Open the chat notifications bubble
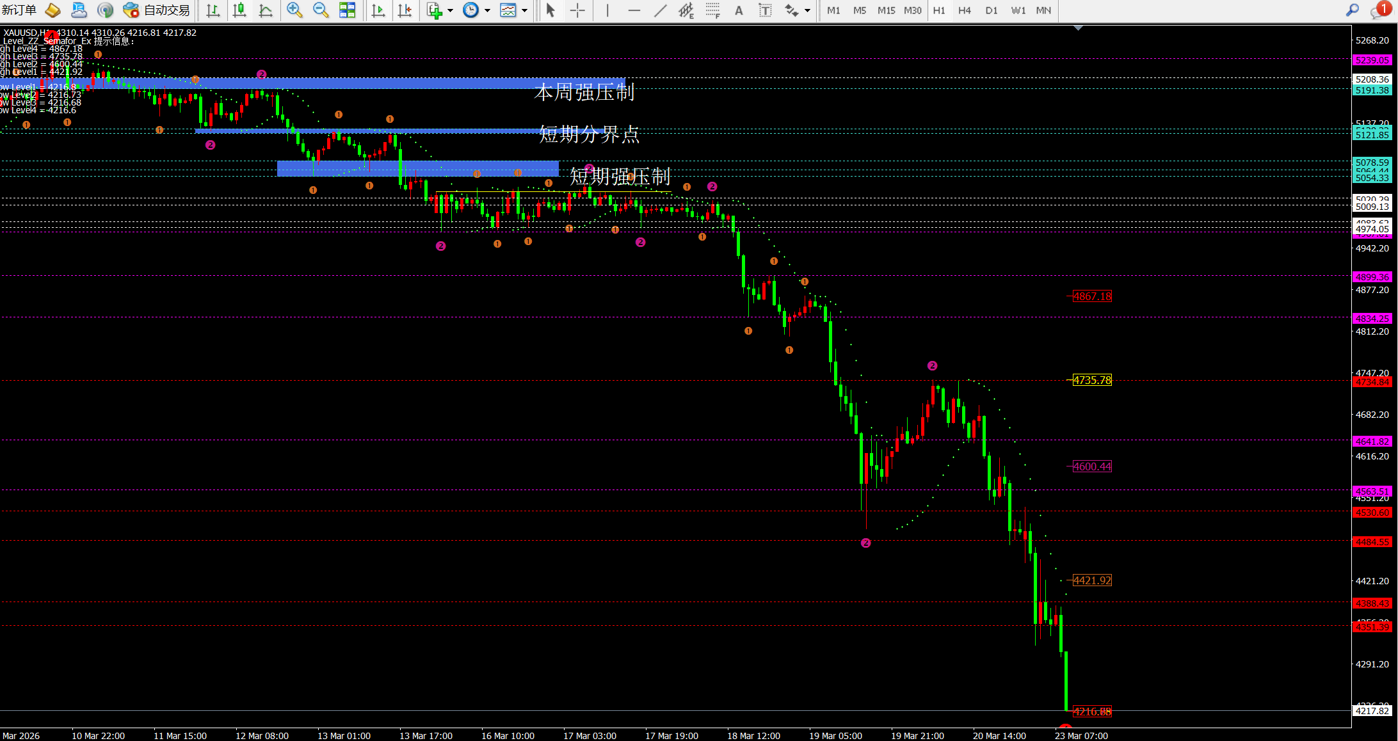Screen dimensions: 1398x741 (1377, 11)
